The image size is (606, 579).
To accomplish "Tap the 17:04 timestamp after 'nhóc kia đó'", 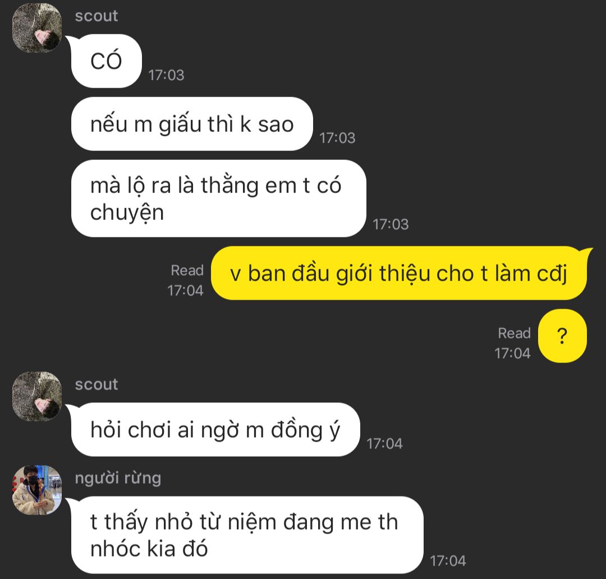I will click(448, 561).
